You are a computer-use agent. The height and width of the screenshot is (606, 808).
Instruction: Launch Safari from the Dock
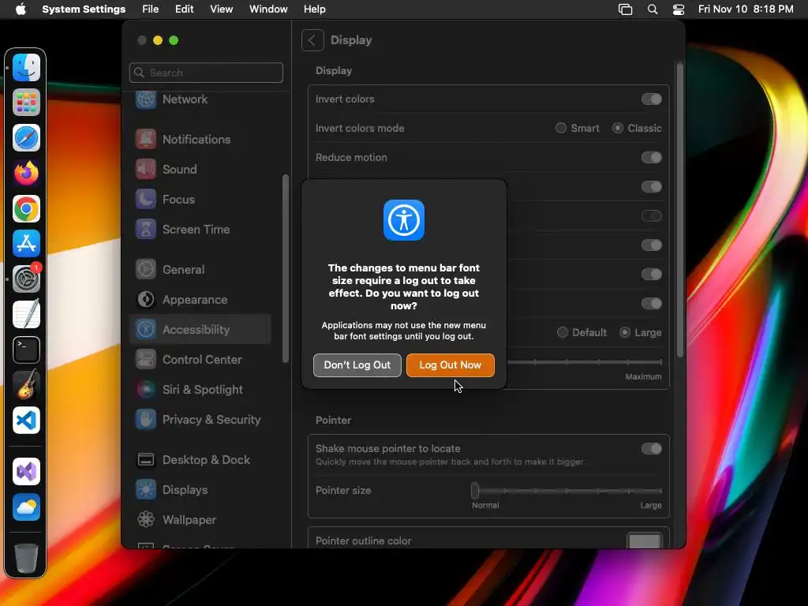tap(26, 138)
